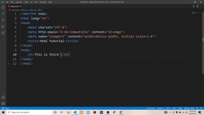Image resolution: width=204 pixels, height=115 pixels.
Task: Click the feedback icon in status bar
Action: pos(197,108)
